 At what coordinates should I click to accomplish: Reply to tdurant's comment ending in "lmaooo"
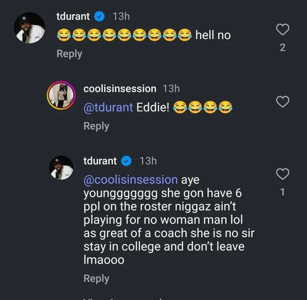(x=96, y=278)
